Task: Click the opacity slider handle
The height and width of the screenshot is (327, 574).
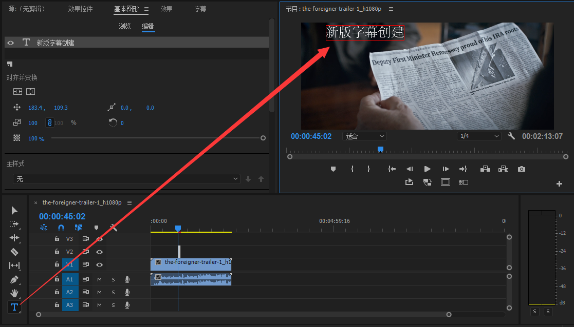Action: click(263, 138)
